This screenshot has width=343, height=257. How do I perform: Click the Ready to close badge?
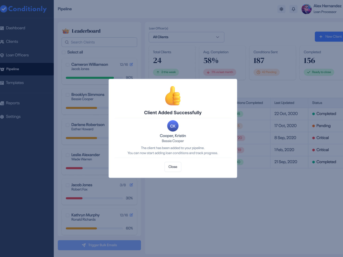click(319, 72)
